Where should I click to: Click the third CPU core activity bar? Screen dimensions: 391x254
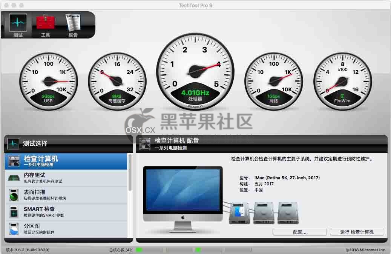coord(209,250)
